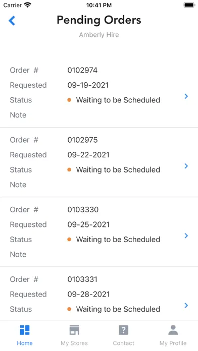Expand order 0103330 with its chevron

click(x=186, y=236)
